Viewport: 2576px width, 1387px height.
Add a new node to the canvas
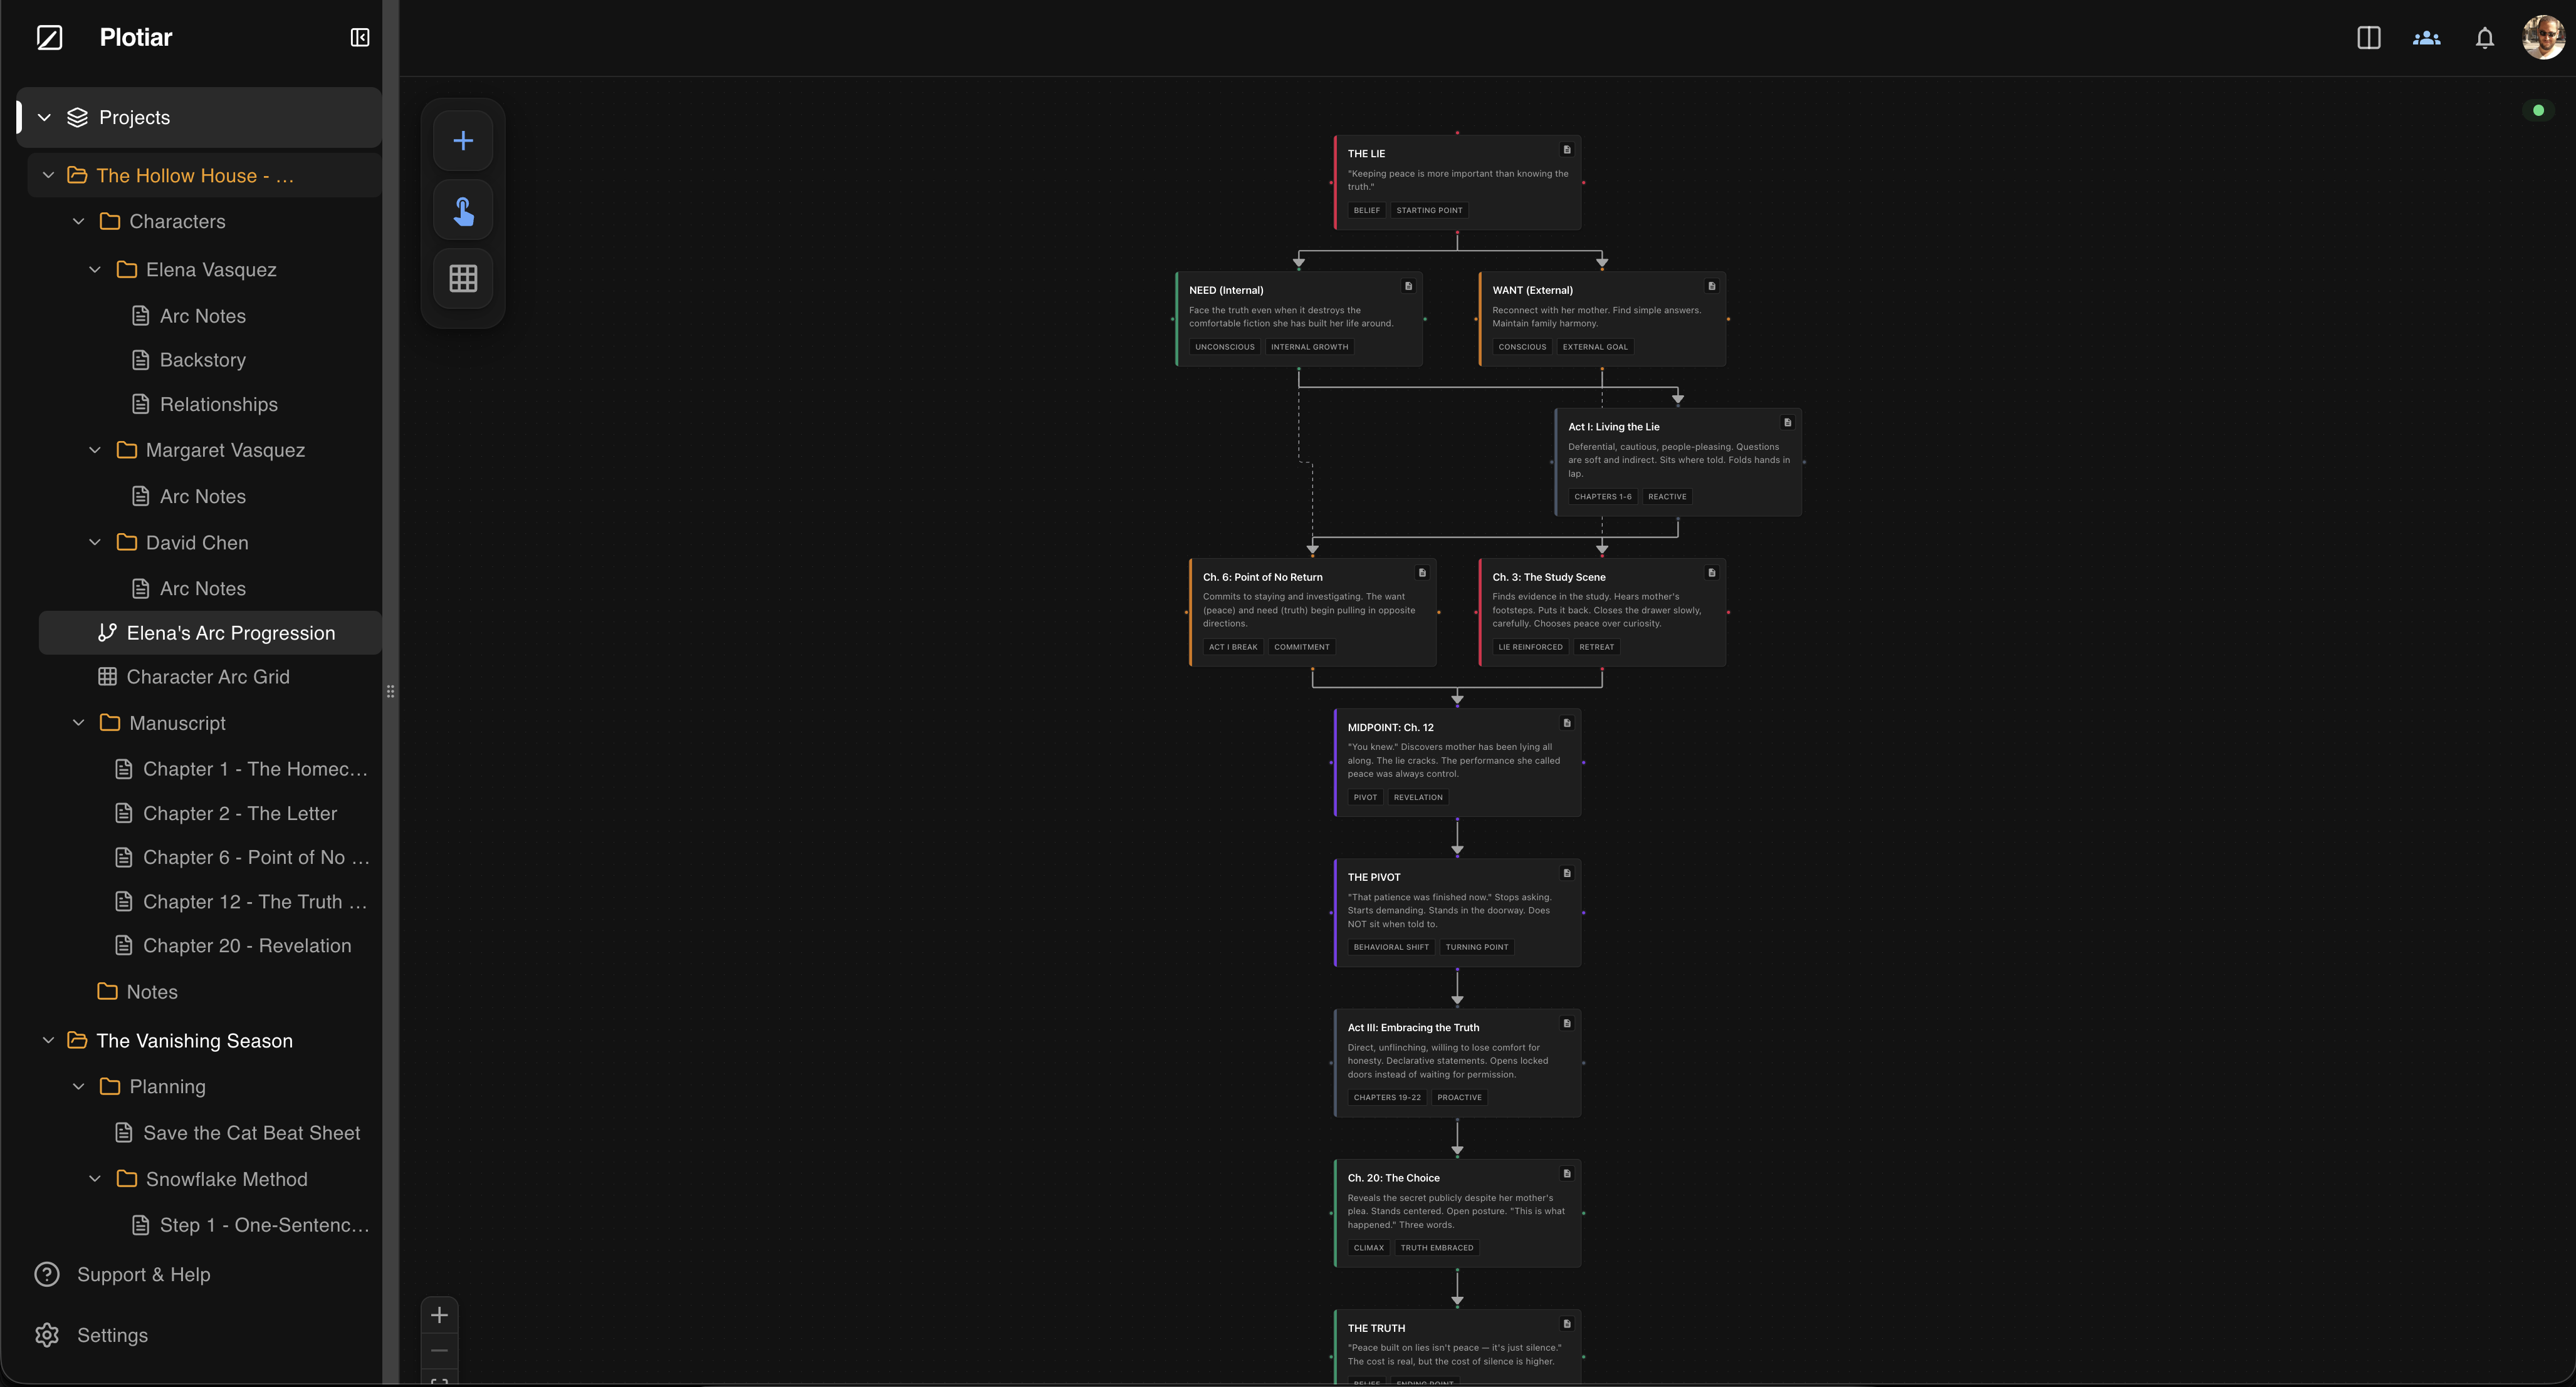pos(463,140)
